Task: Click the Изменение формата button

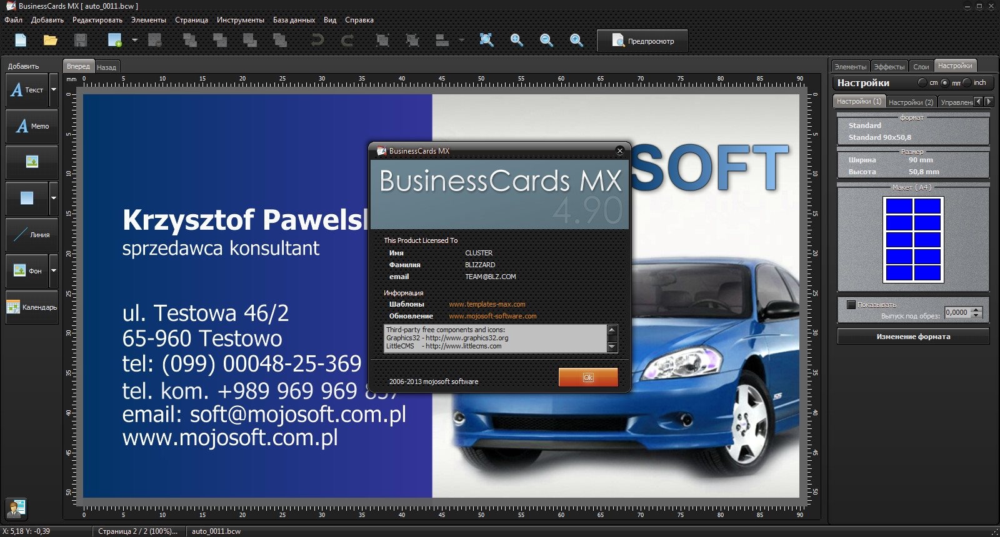Action: [x=913, y=337]
